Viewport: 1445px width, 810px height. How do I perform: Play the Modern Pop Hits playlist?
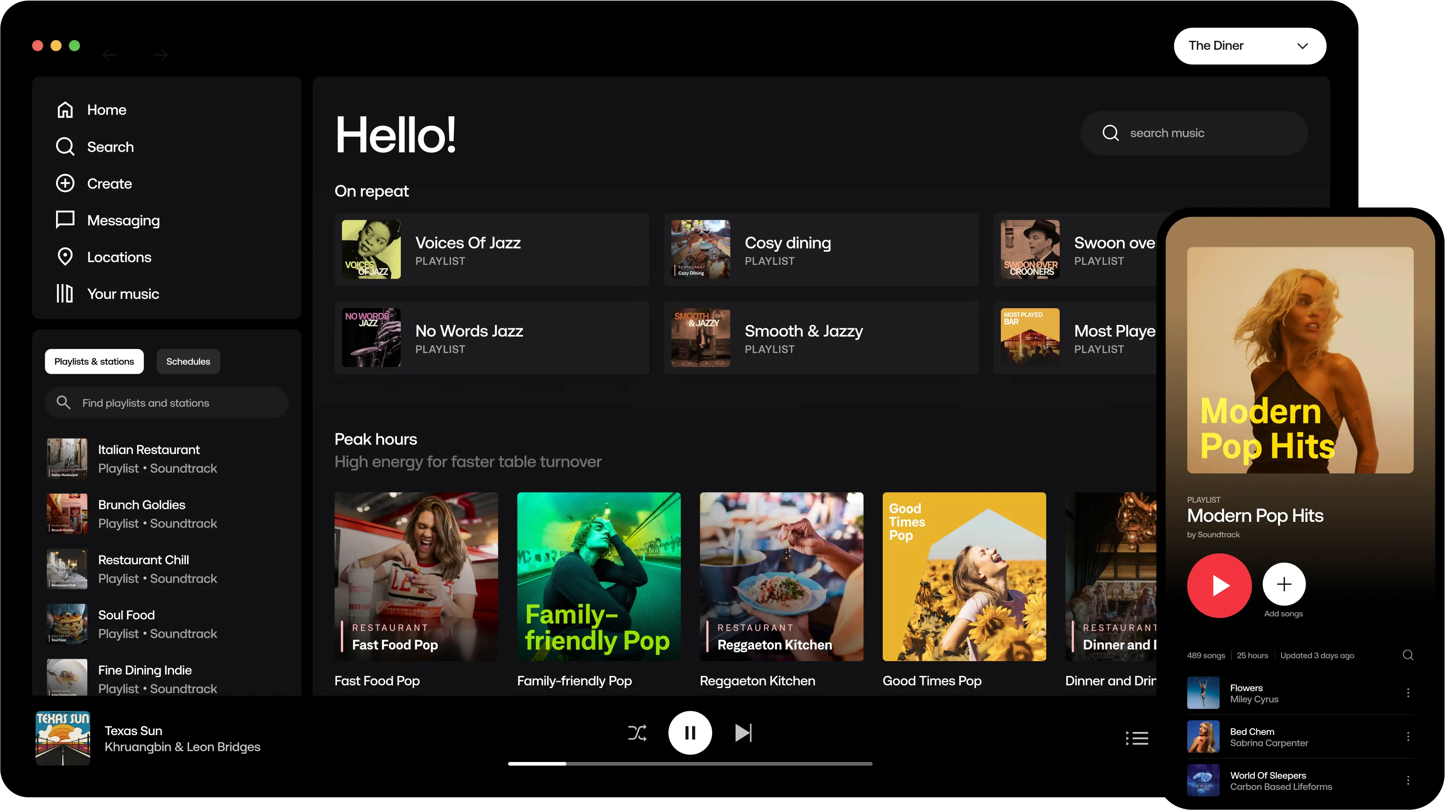(x=1219, y=585)
